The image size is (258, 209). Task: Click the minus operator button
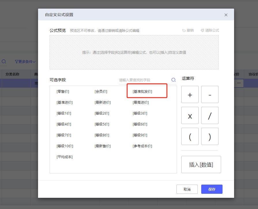[210, 94]
